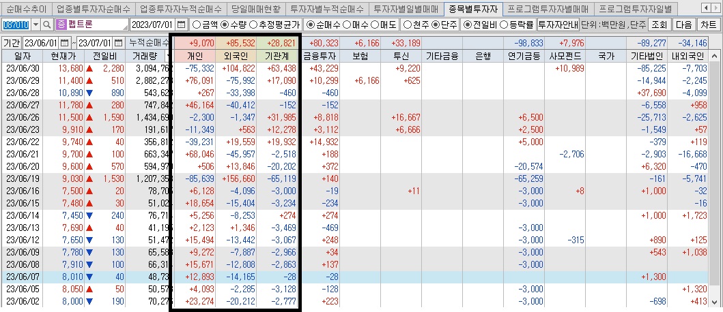Click the 외국인 column header
This screenshot has width=723, height=312.
(236, 56)
